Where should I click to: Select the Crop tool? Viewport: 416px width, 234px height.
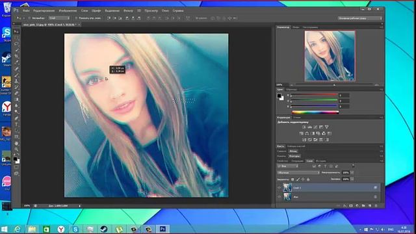16,56
